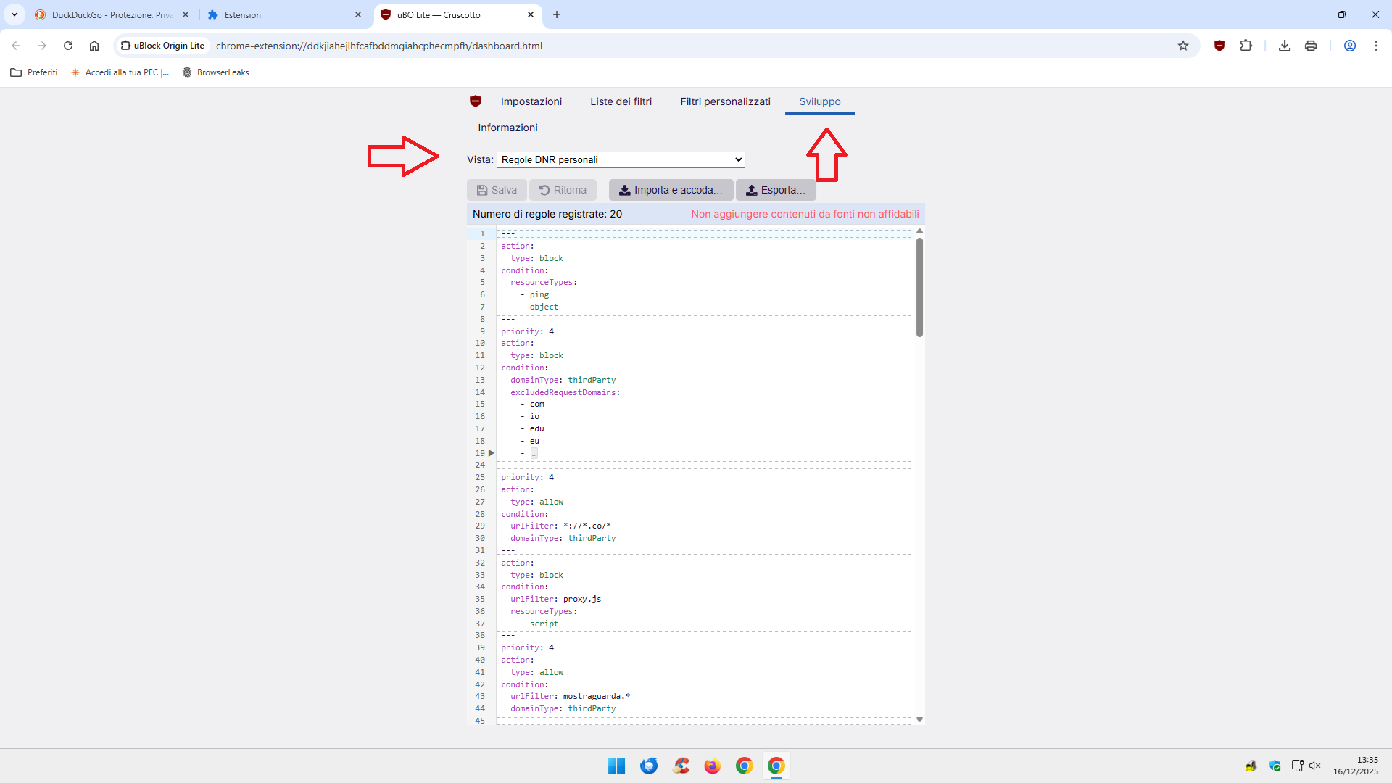Click line number 25 in the gutter
Screen dimensions: 1392x783
480,477
